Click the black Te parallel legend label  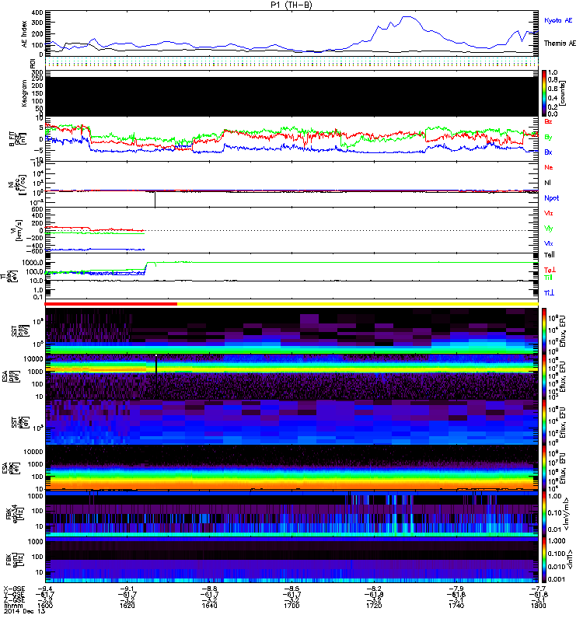pyautogui.click(x=550, y=255)
